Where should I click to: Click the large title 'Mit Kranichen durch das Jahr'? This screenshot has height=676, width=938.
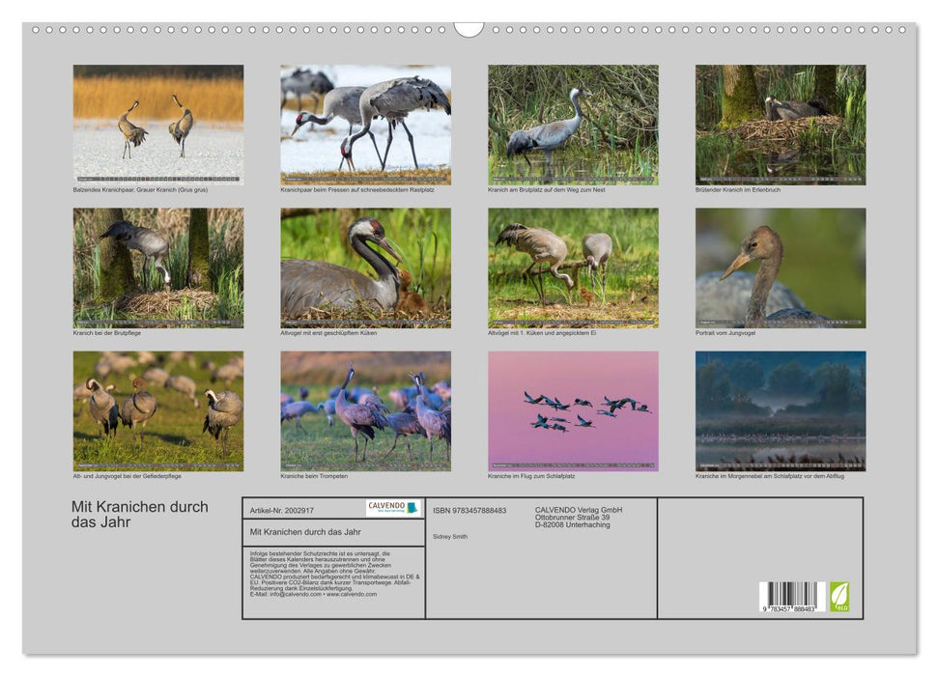(x=139, y=514)
